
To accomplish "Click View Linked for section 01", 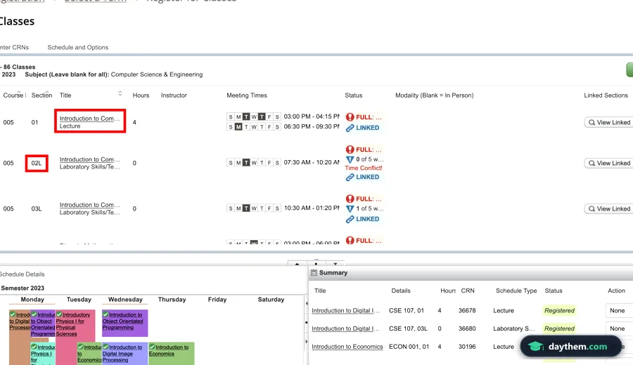I will 609,122.
